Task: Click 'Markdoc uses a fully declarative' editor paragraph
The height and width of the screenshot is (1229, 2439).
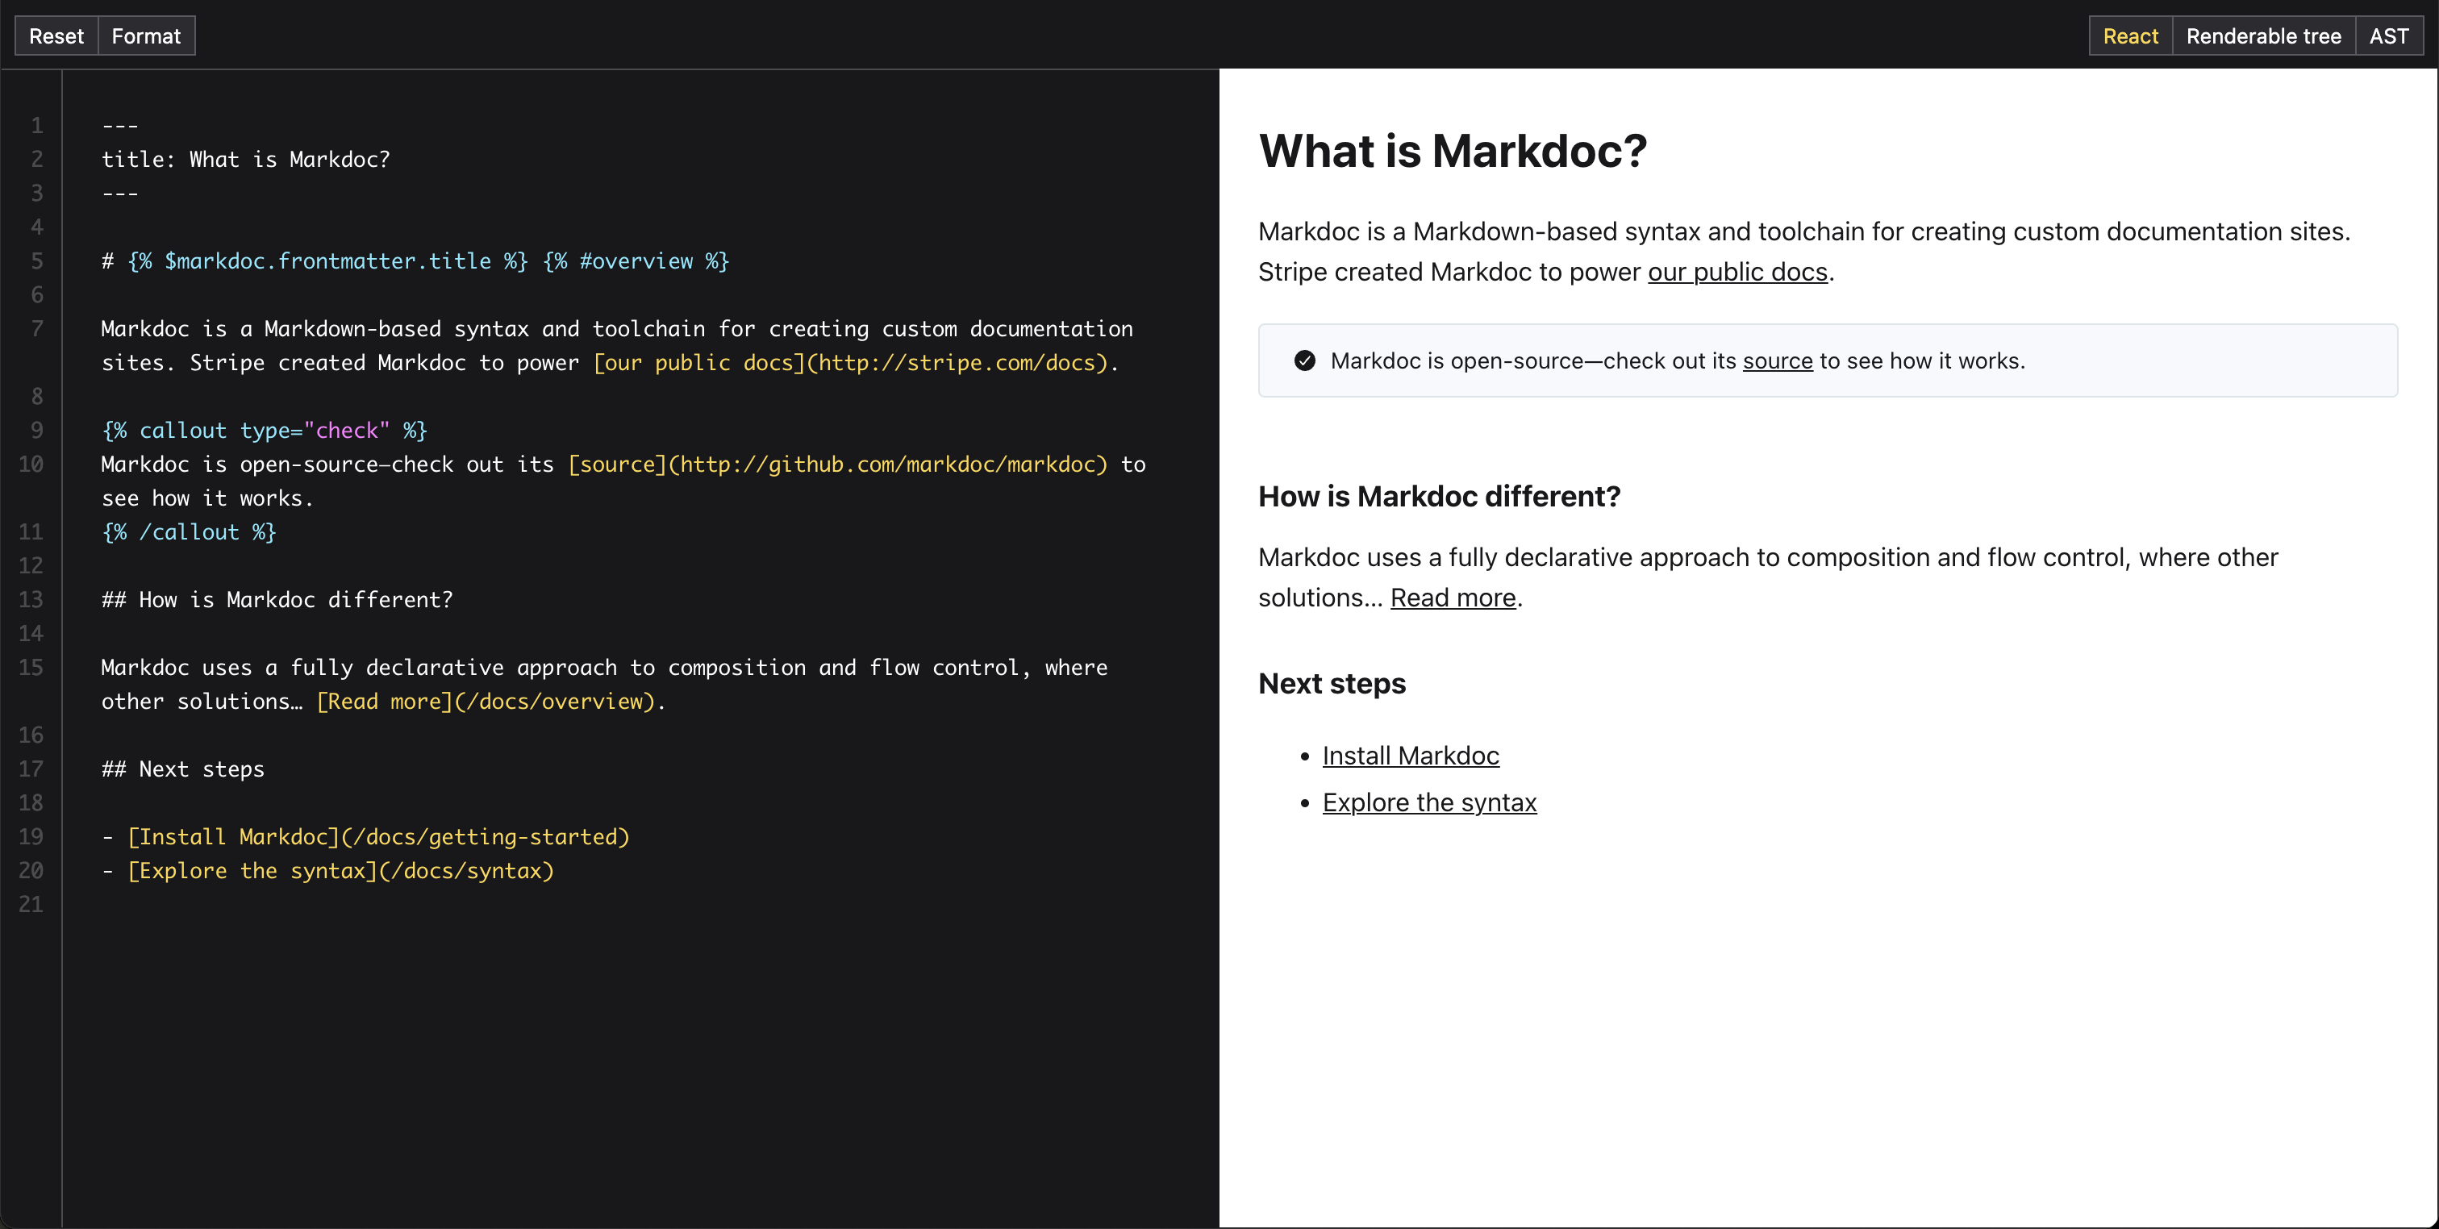Action: click(x=604, y=685)
